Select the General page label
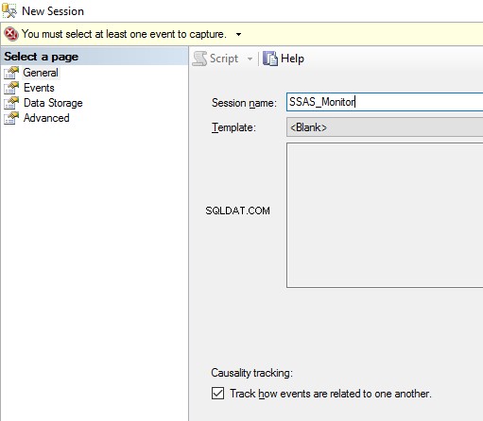Screen dimensions: 483x421 point(41,73)
